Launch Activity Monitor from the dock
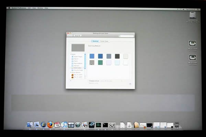 click(x=99, y=125)
